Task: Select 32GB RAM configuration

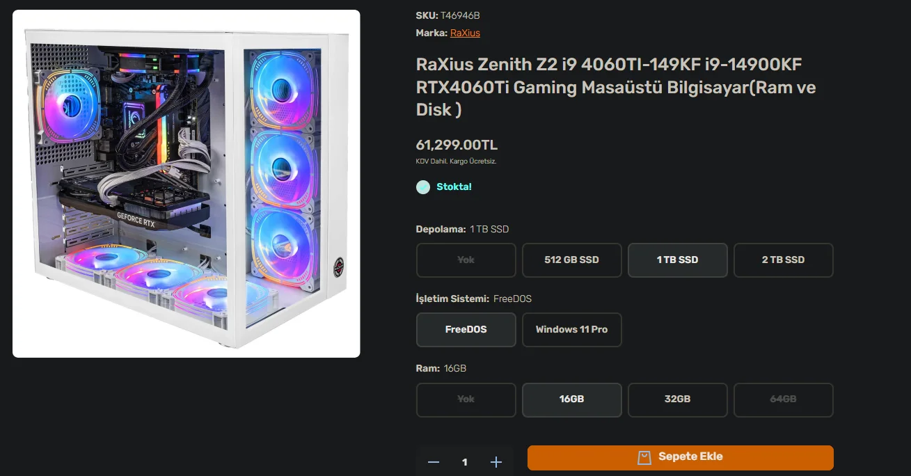Action: (678, 399)
